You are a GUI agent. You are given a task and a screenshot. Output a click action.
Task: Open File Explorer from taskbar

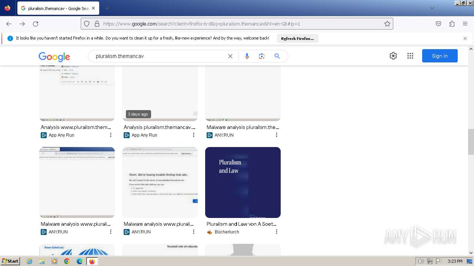42,261
